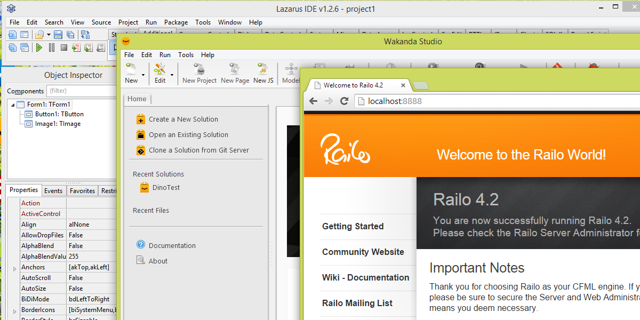Expand the Anchors property row

(x=14, y=268)
